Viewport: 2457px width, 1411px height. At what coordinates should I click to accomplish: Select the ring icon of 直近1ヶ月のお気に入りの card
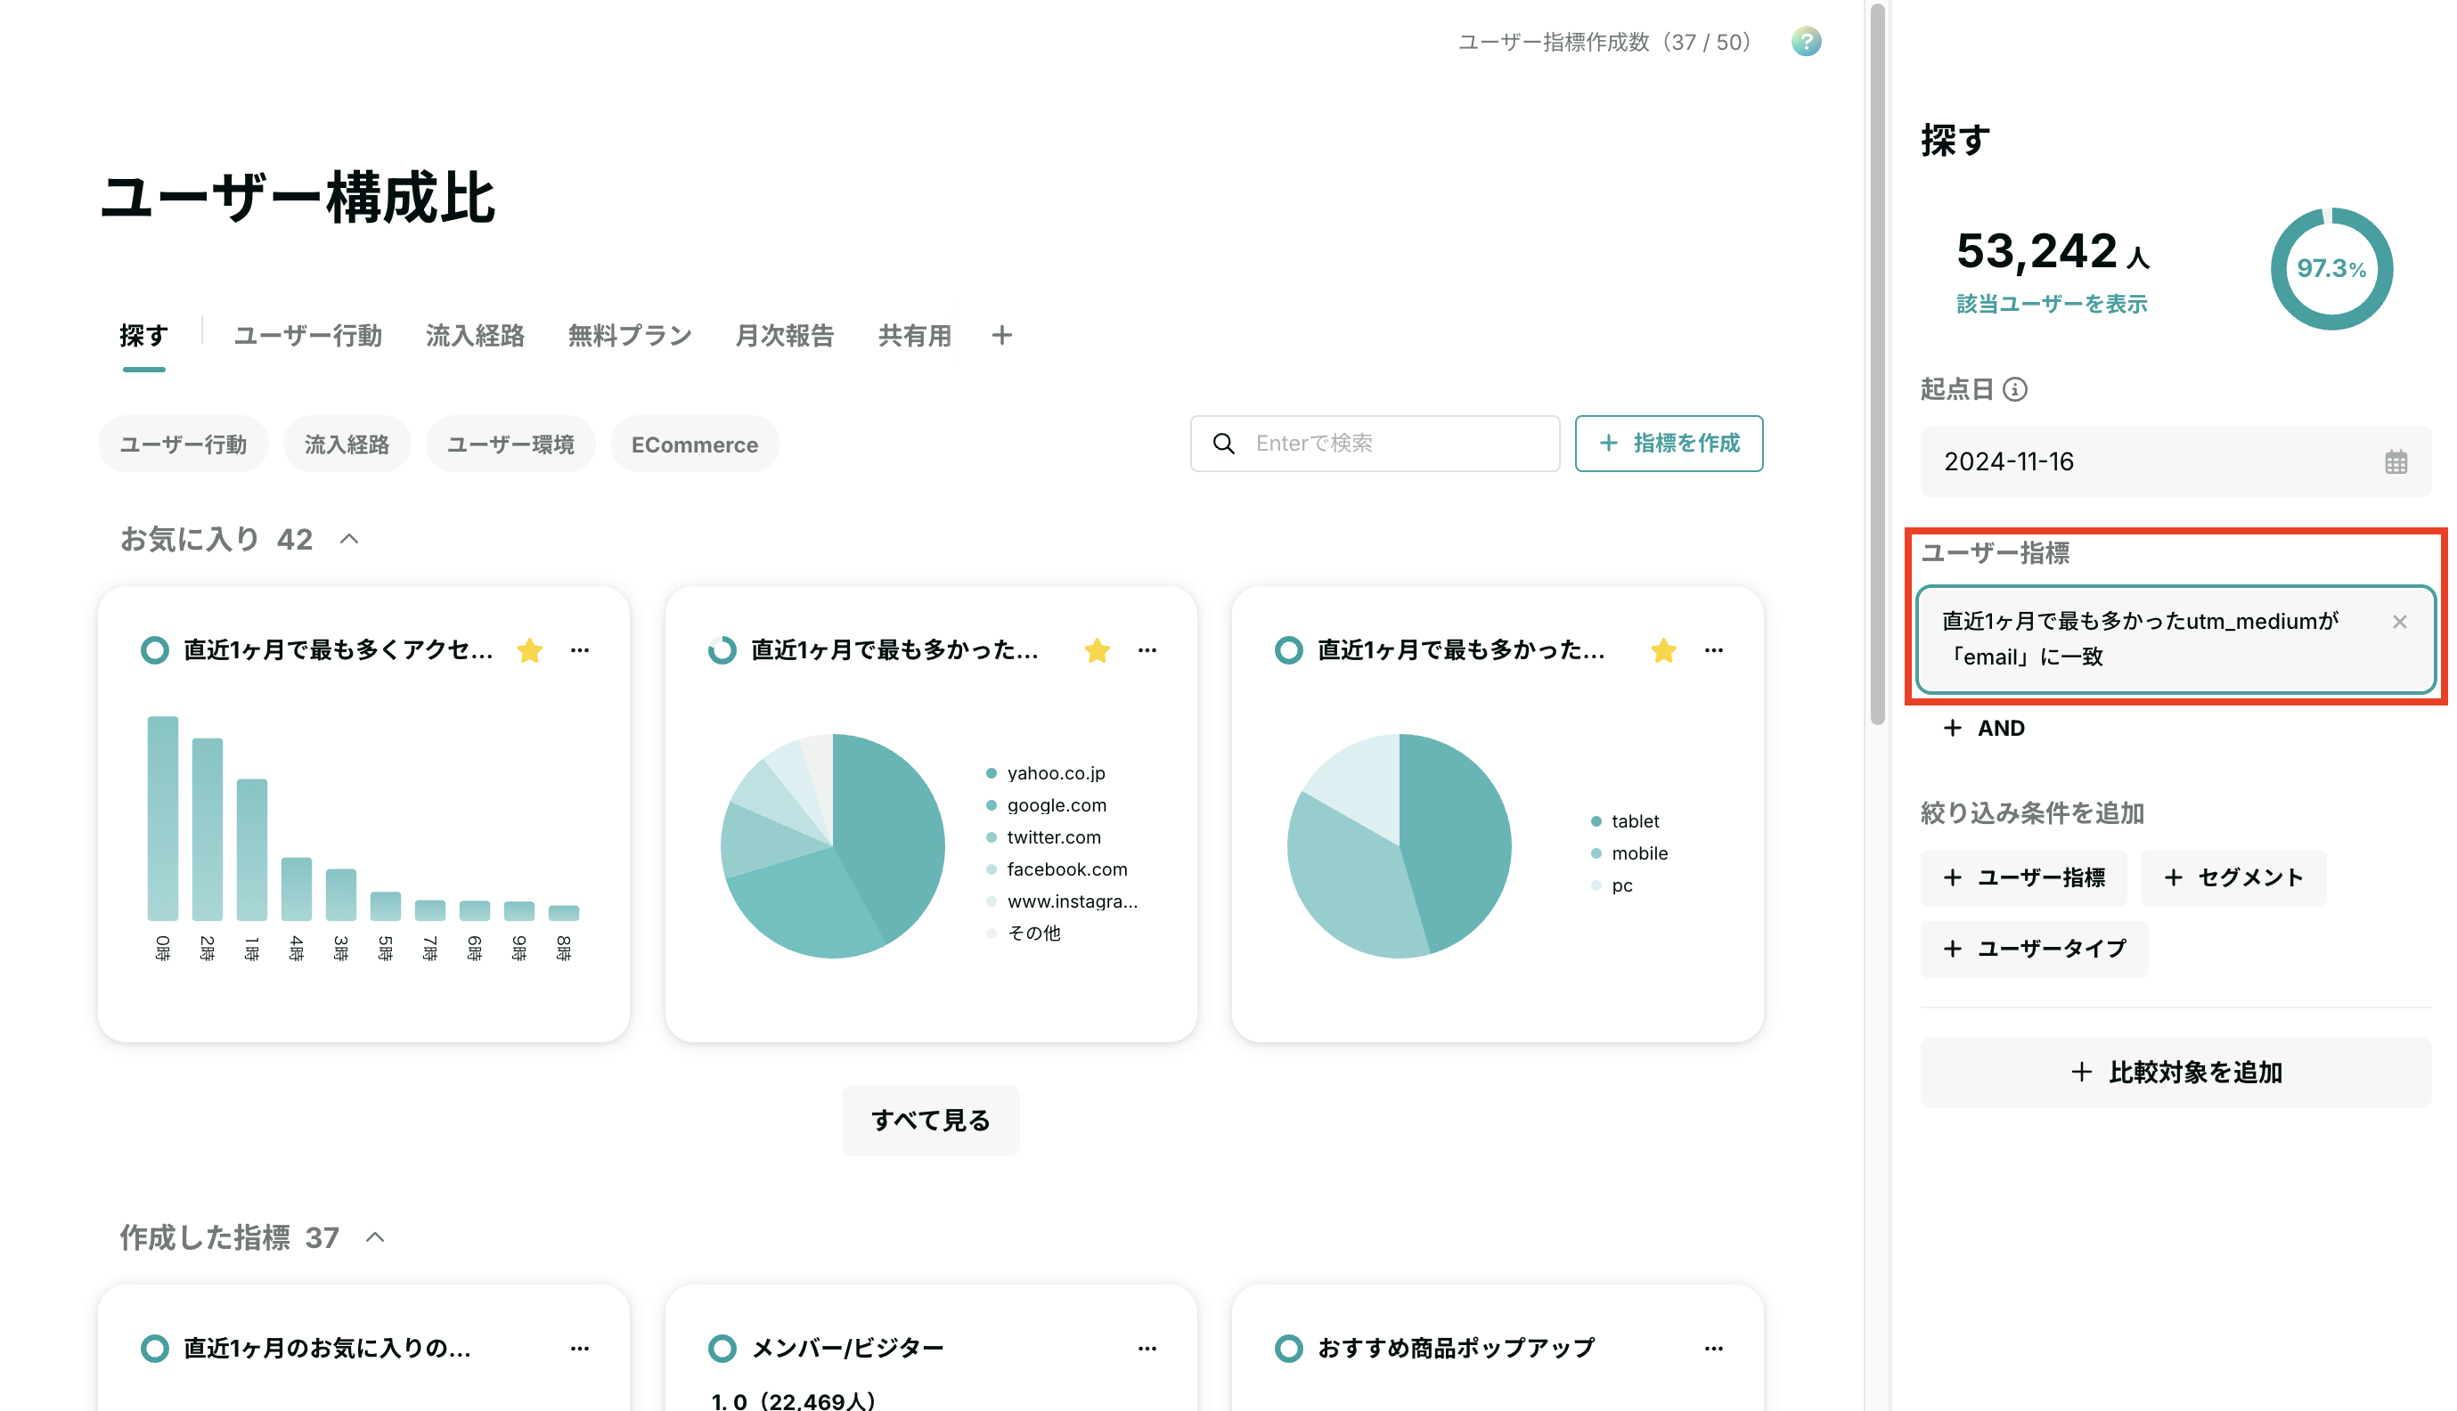click(x=154, y=1348)
